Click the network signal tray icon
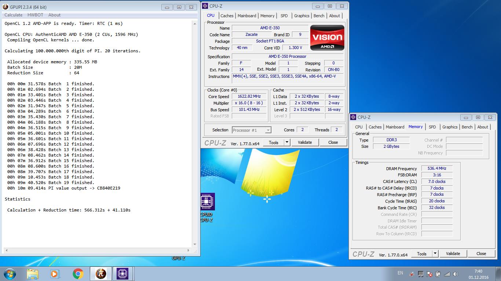The width and height of the screenshot is (501, 281). [447, 274]
